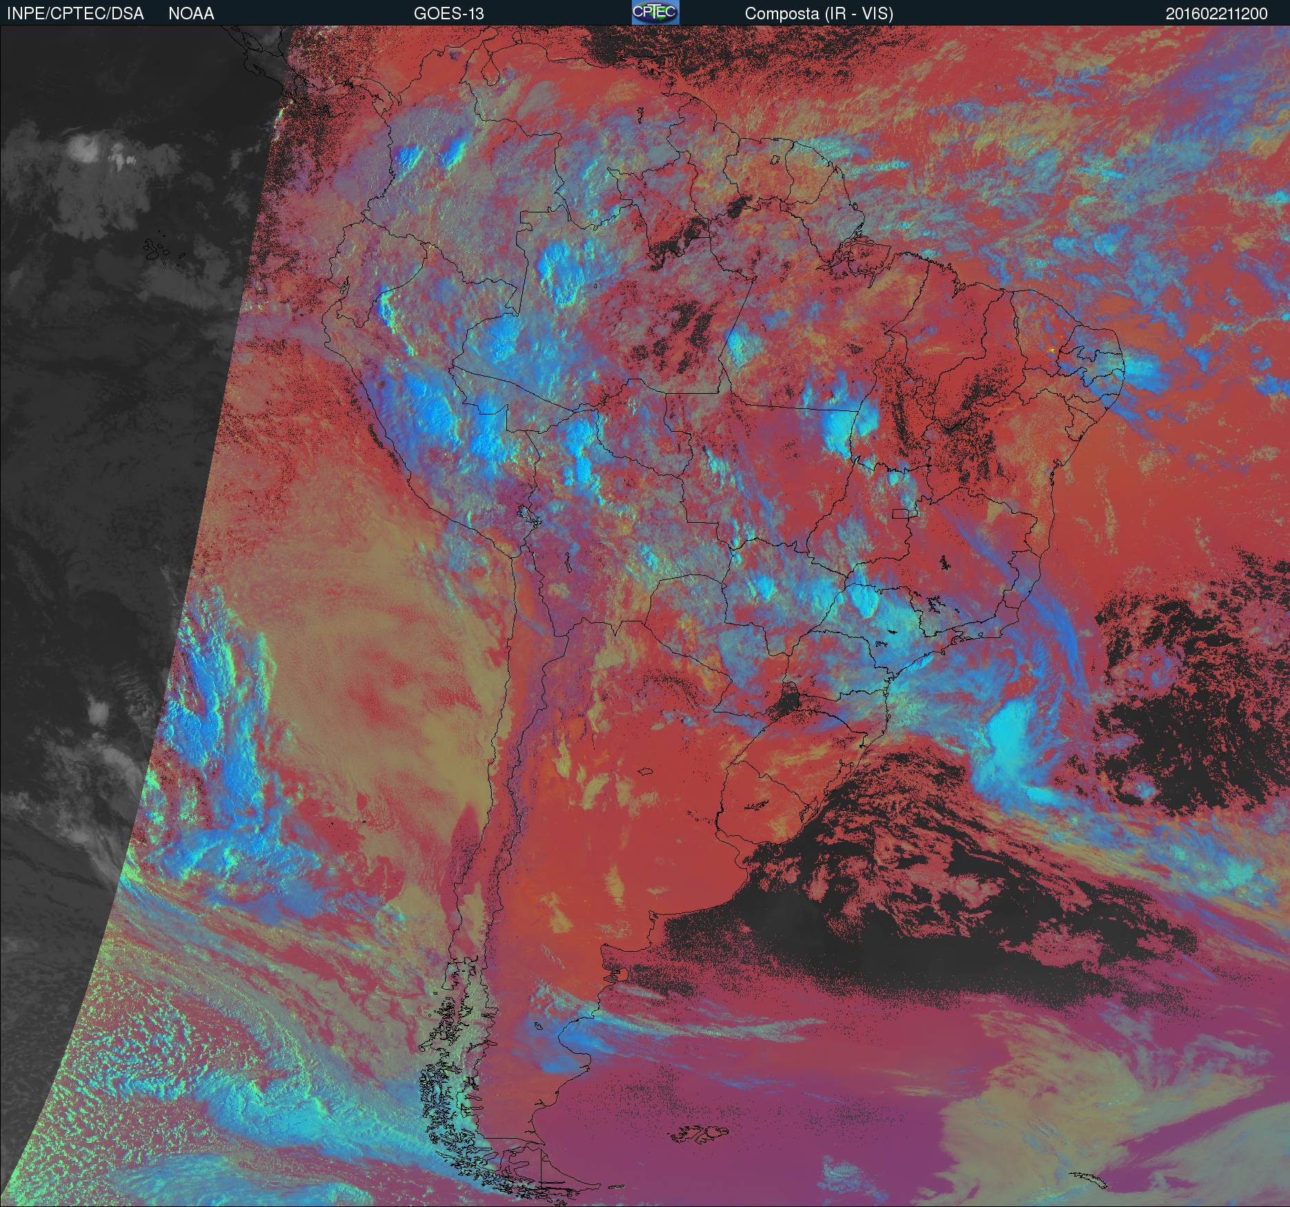Click the NOAA header label
The image size is (1290, 1207).
(191, 14)
